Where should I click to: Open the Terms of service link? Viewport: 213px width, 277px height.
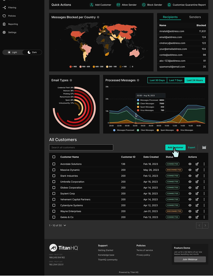(x=145, y=250)
